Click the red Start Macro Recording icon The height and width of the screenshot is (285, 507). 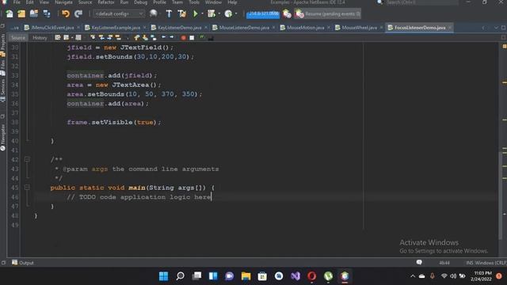[x=183, y=38]
